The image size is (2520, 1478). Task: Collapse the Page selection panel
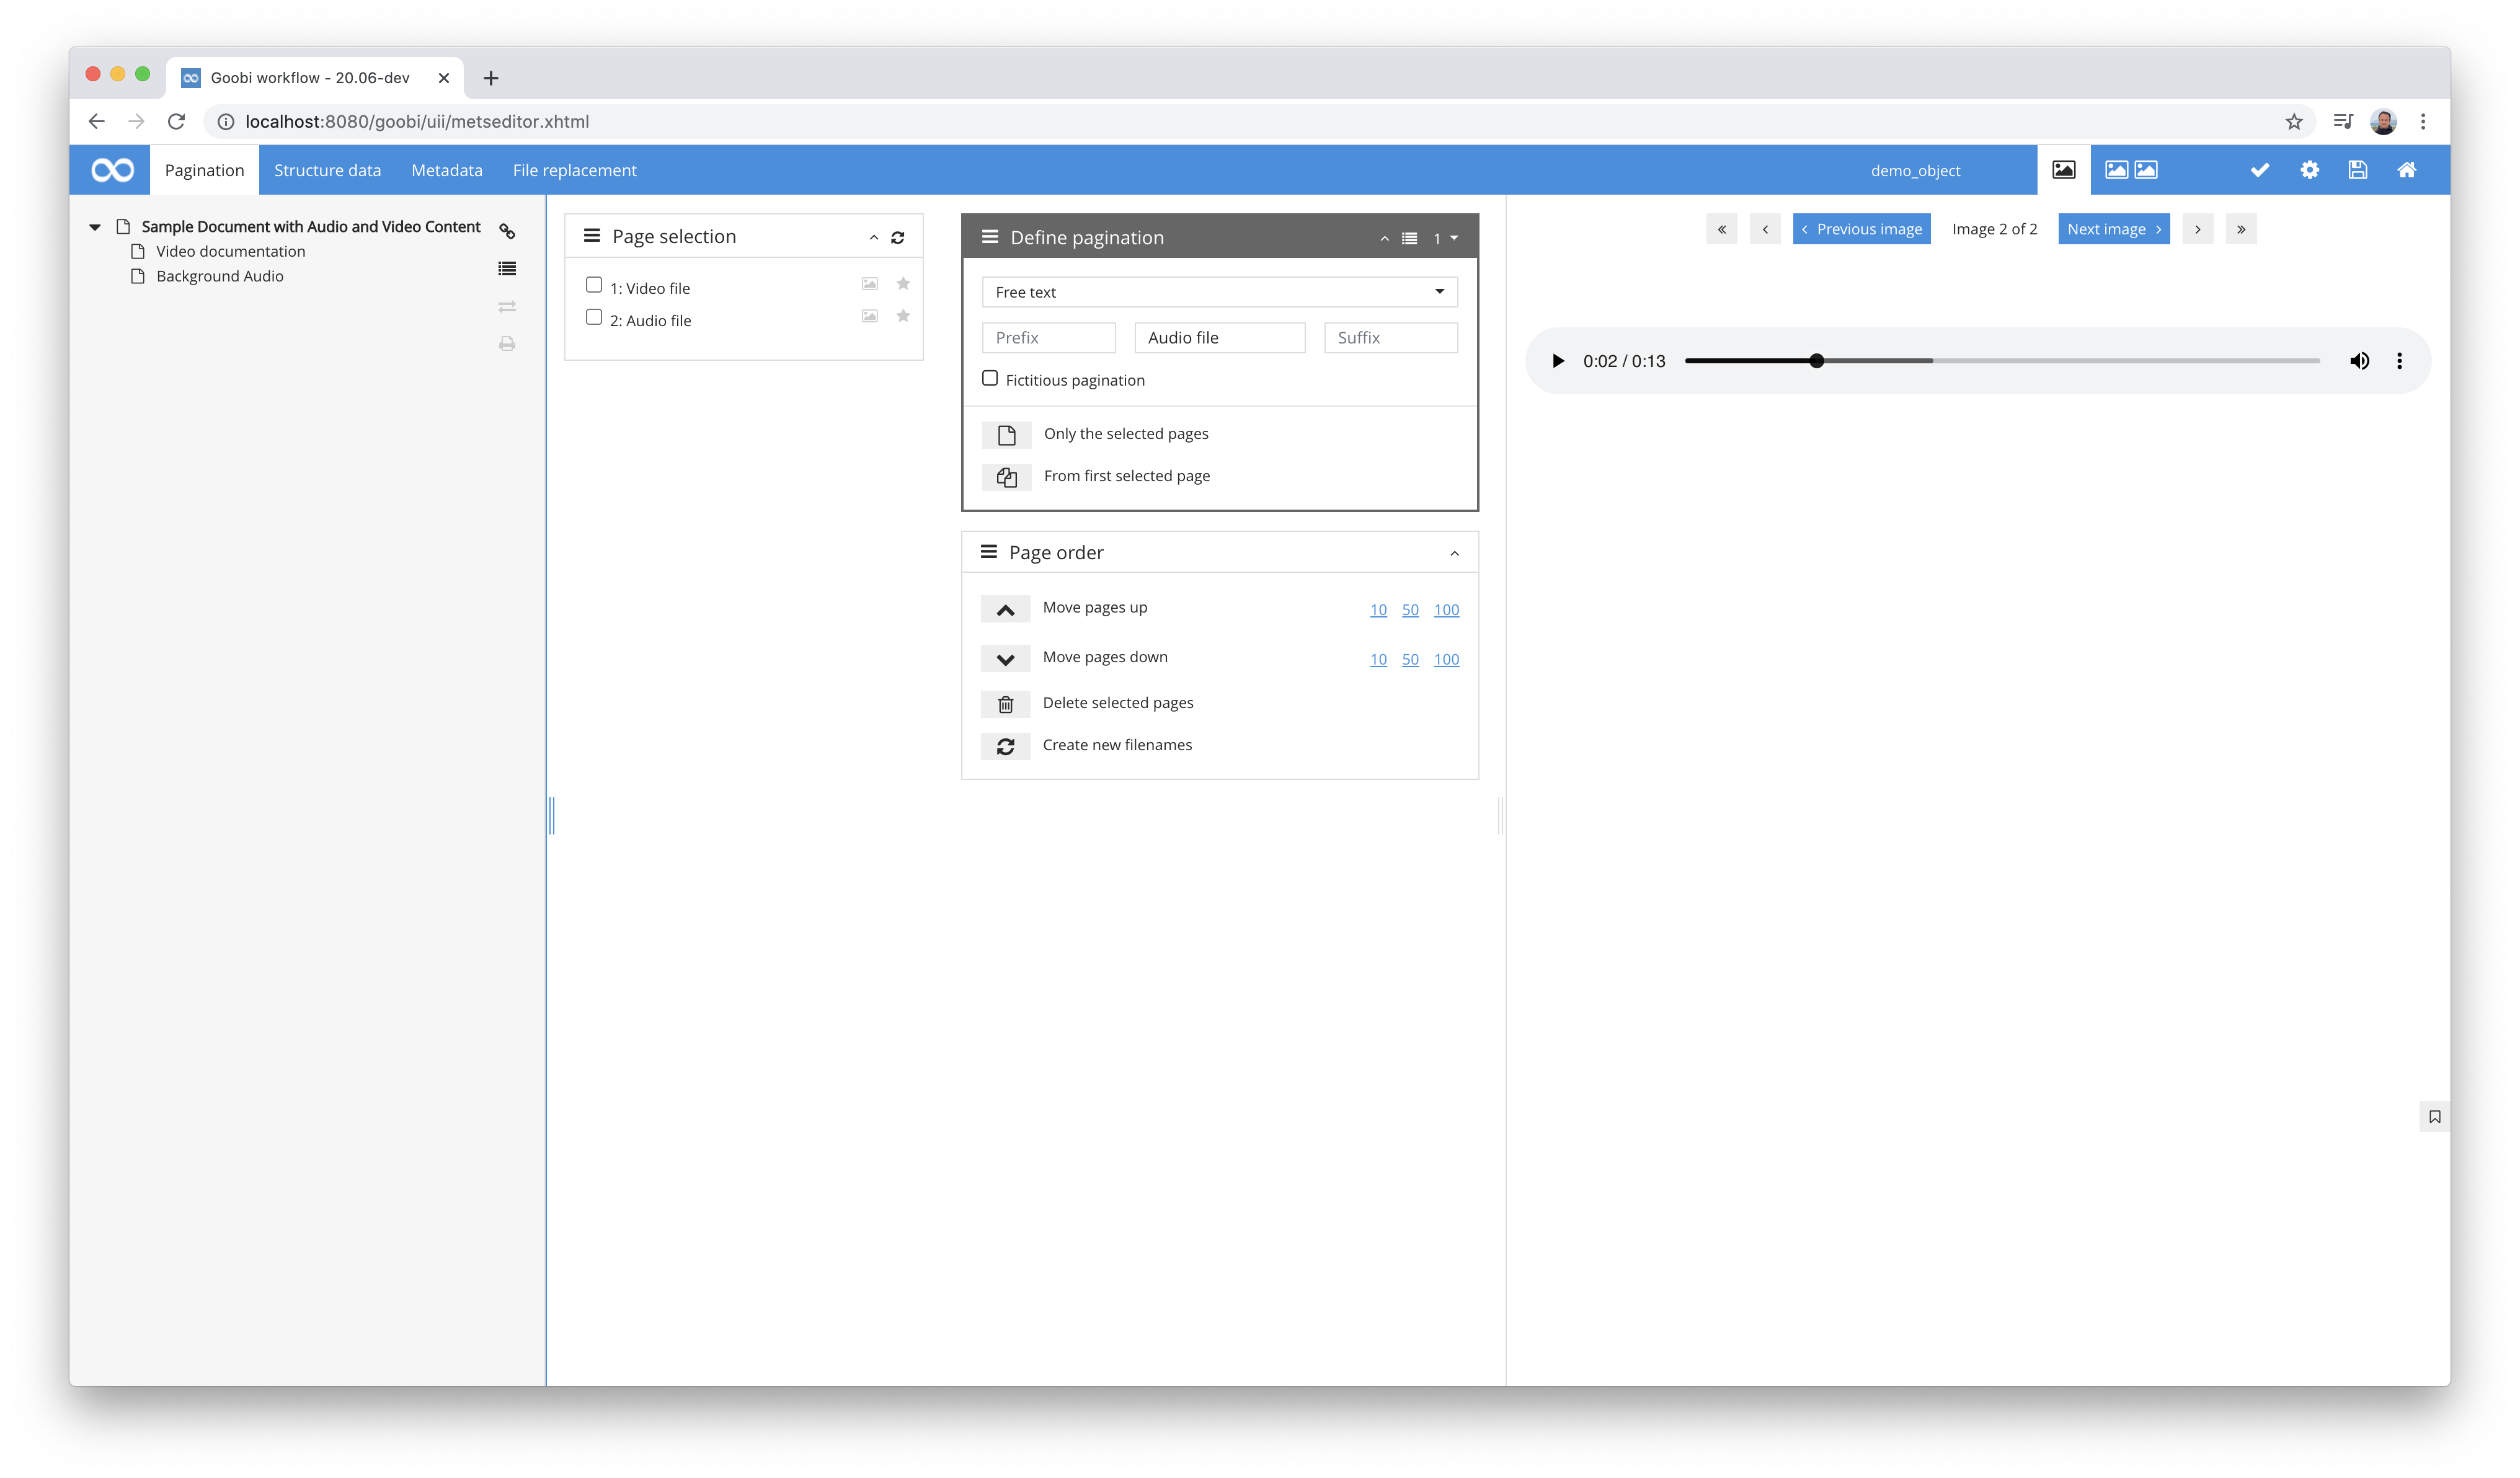(873, 237)
